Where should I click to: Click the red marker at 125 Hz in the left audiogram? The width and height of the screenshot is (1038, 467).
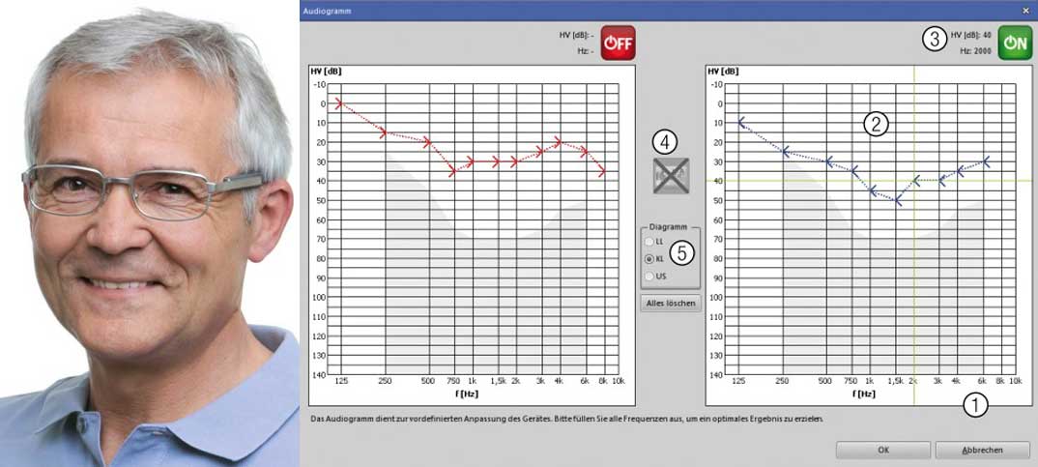tap(338, 103)
